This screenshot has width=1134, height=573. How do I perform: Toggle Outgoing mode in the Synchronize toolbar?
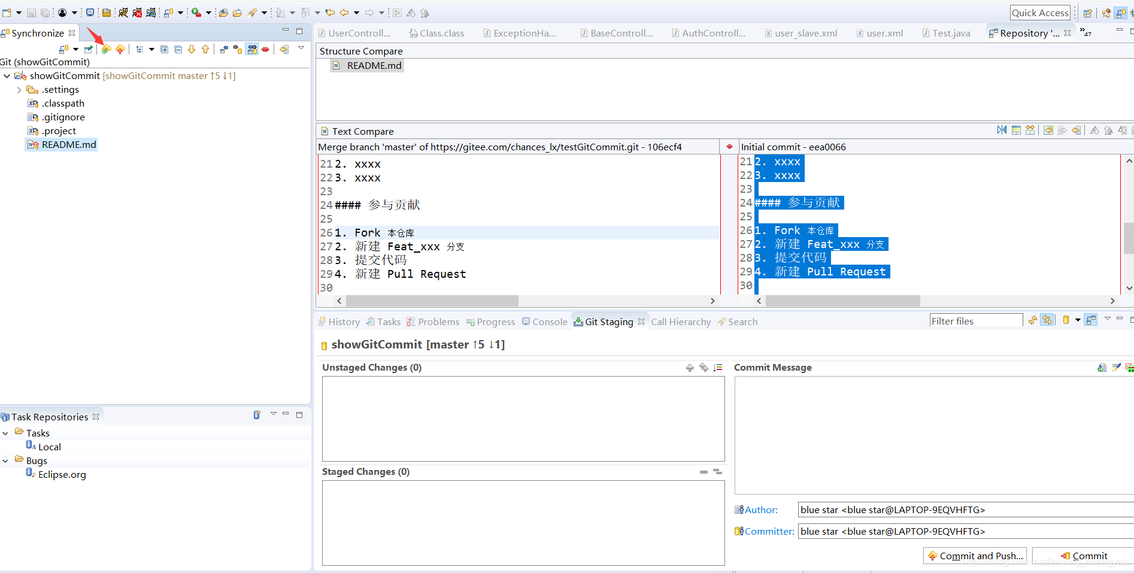click(x=238, y=49)
